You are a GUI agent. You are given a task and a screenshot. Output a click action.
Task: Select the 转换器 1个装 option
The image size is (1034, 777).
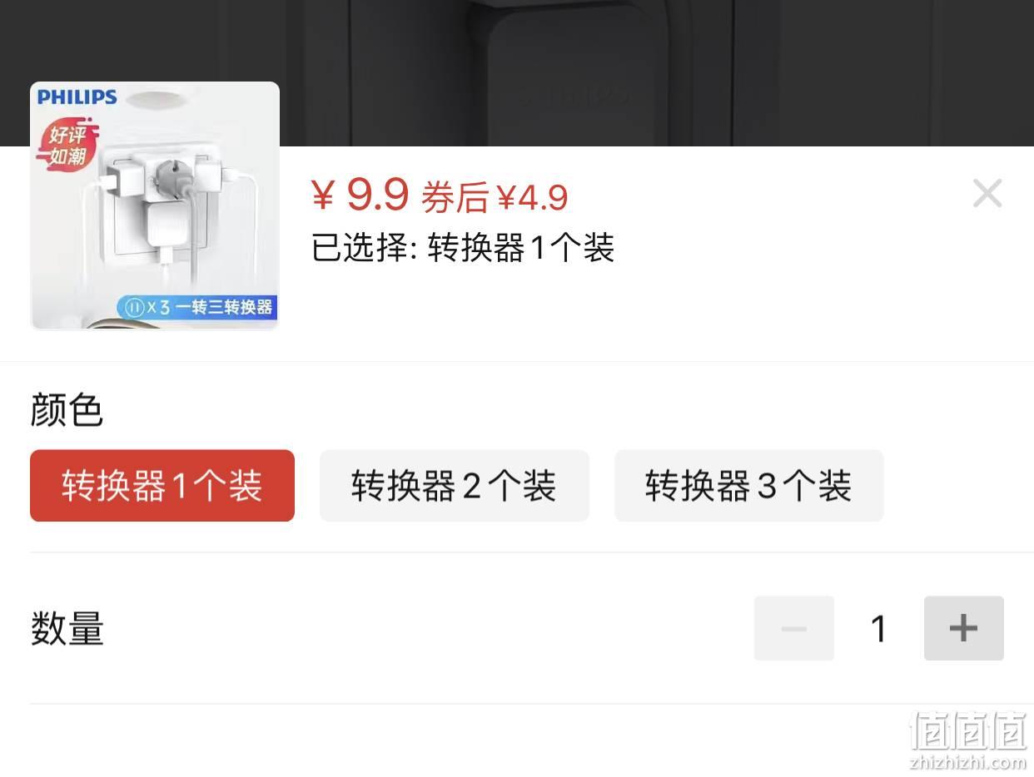(162, 486)
